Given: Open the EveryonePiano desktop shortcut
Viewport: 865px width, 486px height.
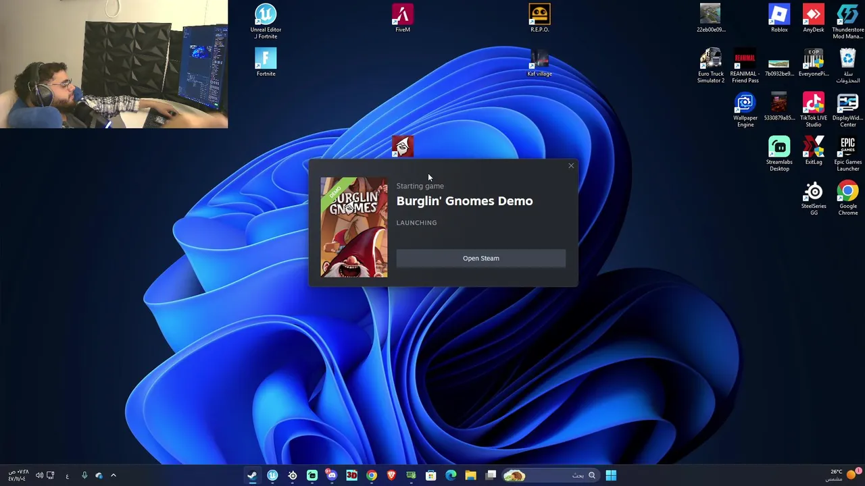Looking at the screenshot, I should pos(813,62).
